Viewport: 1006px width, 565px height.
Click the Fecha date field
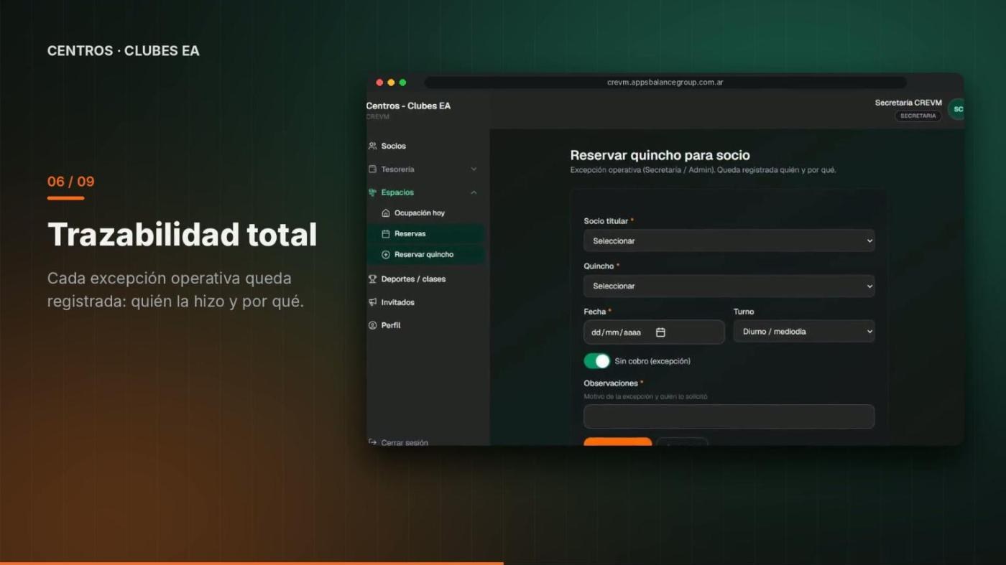(654, 332)
